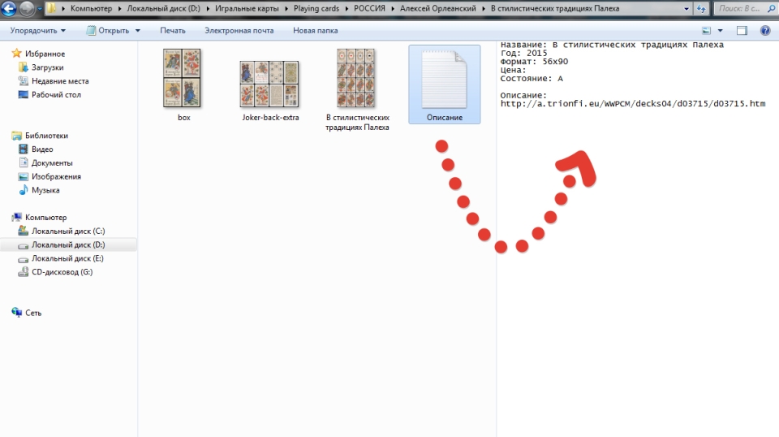Click Год: 2015 in preview pane
Viewport: 779px width, 437px height.
point(523,53)
